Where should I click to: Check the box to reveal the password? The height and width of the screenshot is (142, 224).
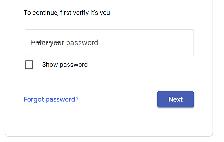29,65
